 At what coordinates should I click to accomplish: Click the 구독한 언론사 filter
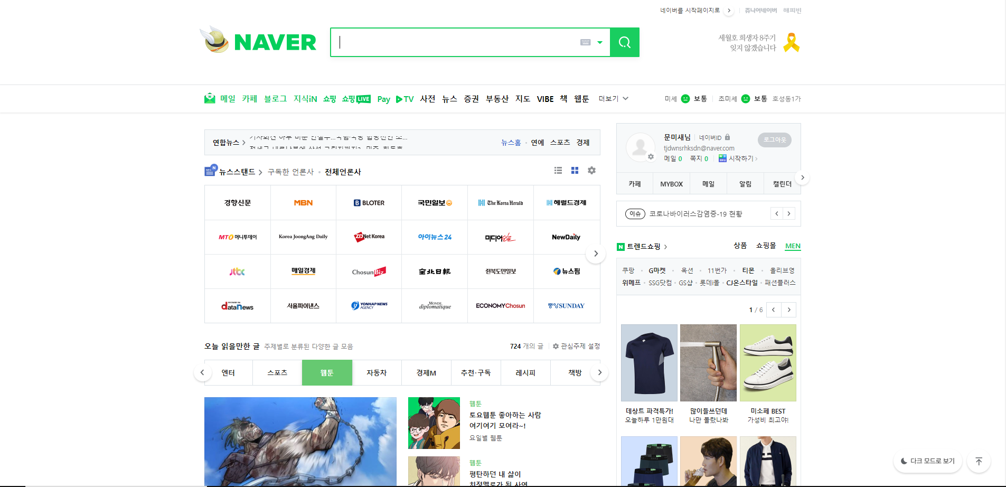coord(290,172)
